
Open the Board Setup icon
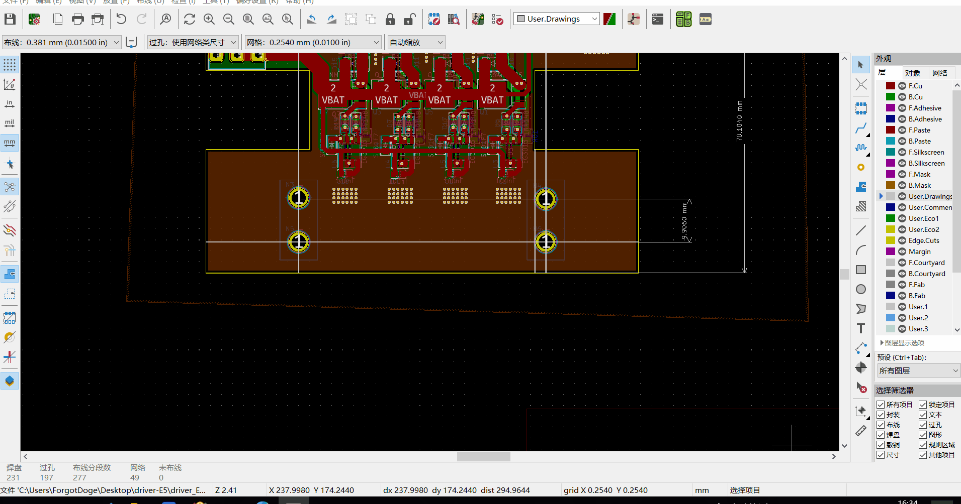(x=34, y=19)
